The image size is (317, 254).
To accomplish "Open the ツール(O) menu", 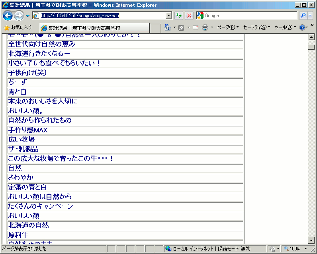I will [x=285, y=27].
